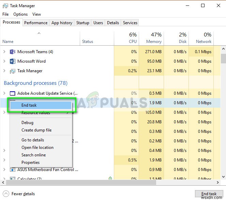Expand the Microsoft Word process row
The image size is (226, 201).
click(x=4, y=61)
